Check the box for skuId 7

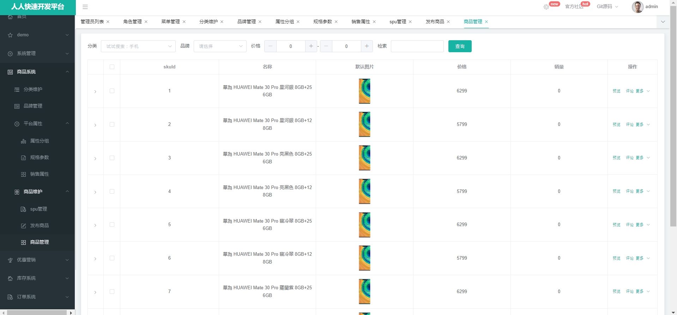pyautogui.click(x=112, y=292)
